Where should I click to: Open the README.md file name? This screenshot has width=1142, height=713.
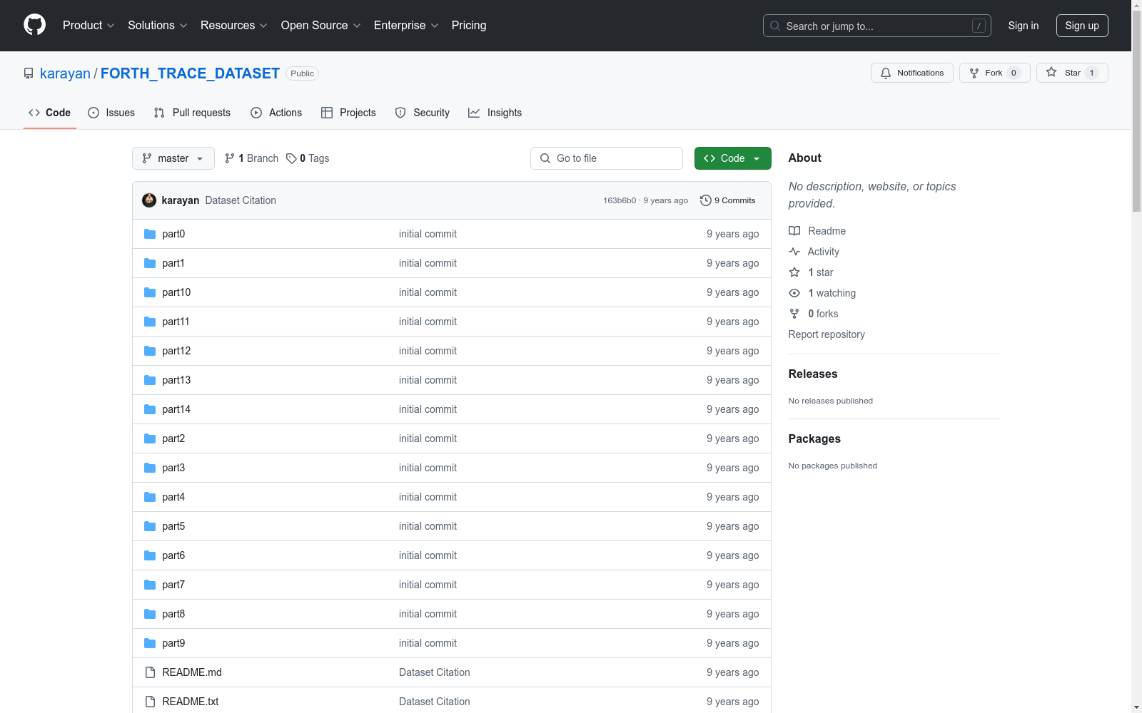[192, 672]
